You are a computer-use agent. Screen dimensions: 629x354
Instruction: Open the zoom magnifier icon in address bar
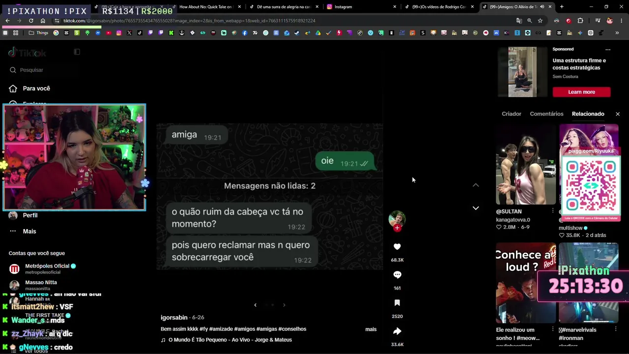tap(529, 21)
